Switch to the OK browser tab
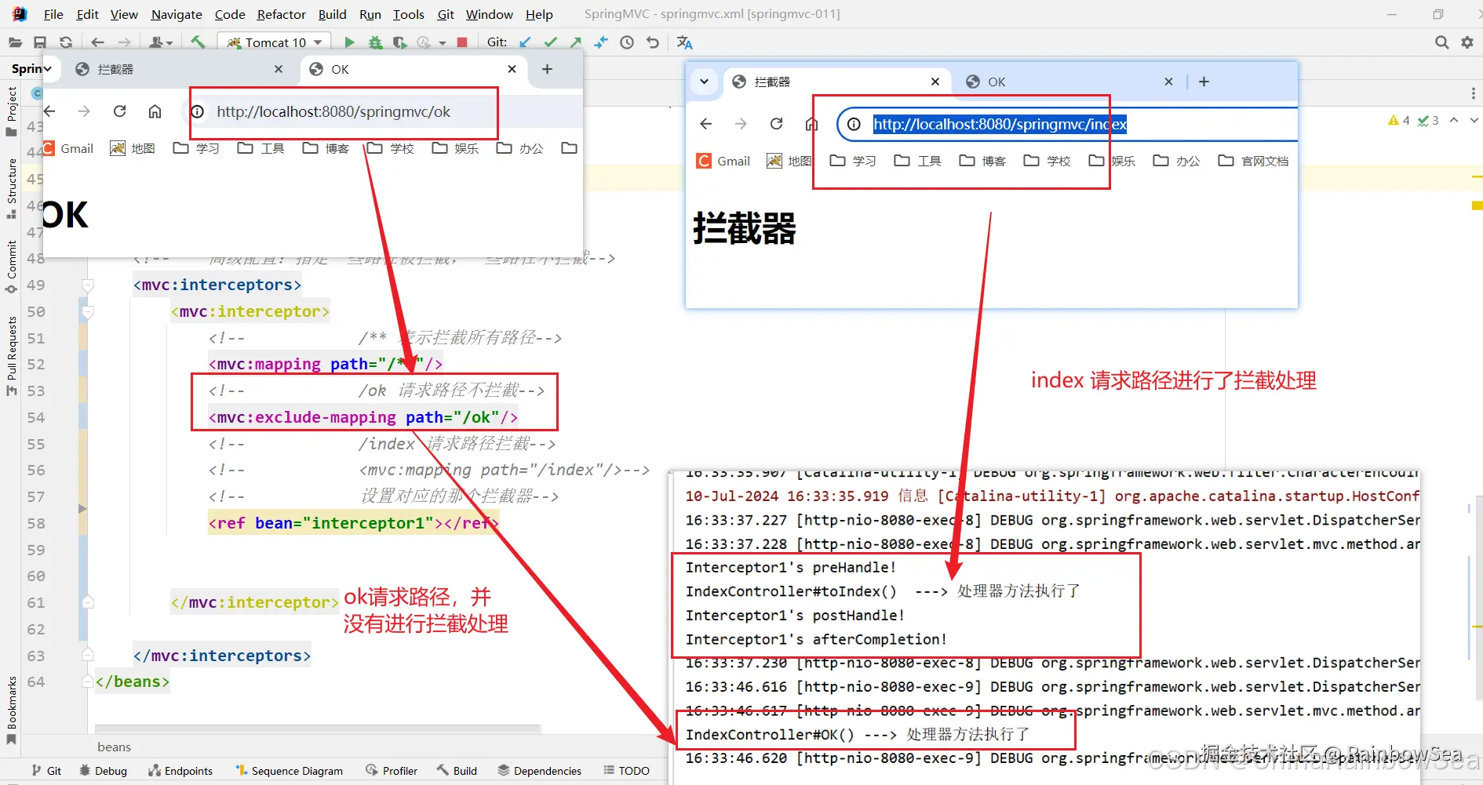Screen dimensions: 1483x785 coord(339,69)
